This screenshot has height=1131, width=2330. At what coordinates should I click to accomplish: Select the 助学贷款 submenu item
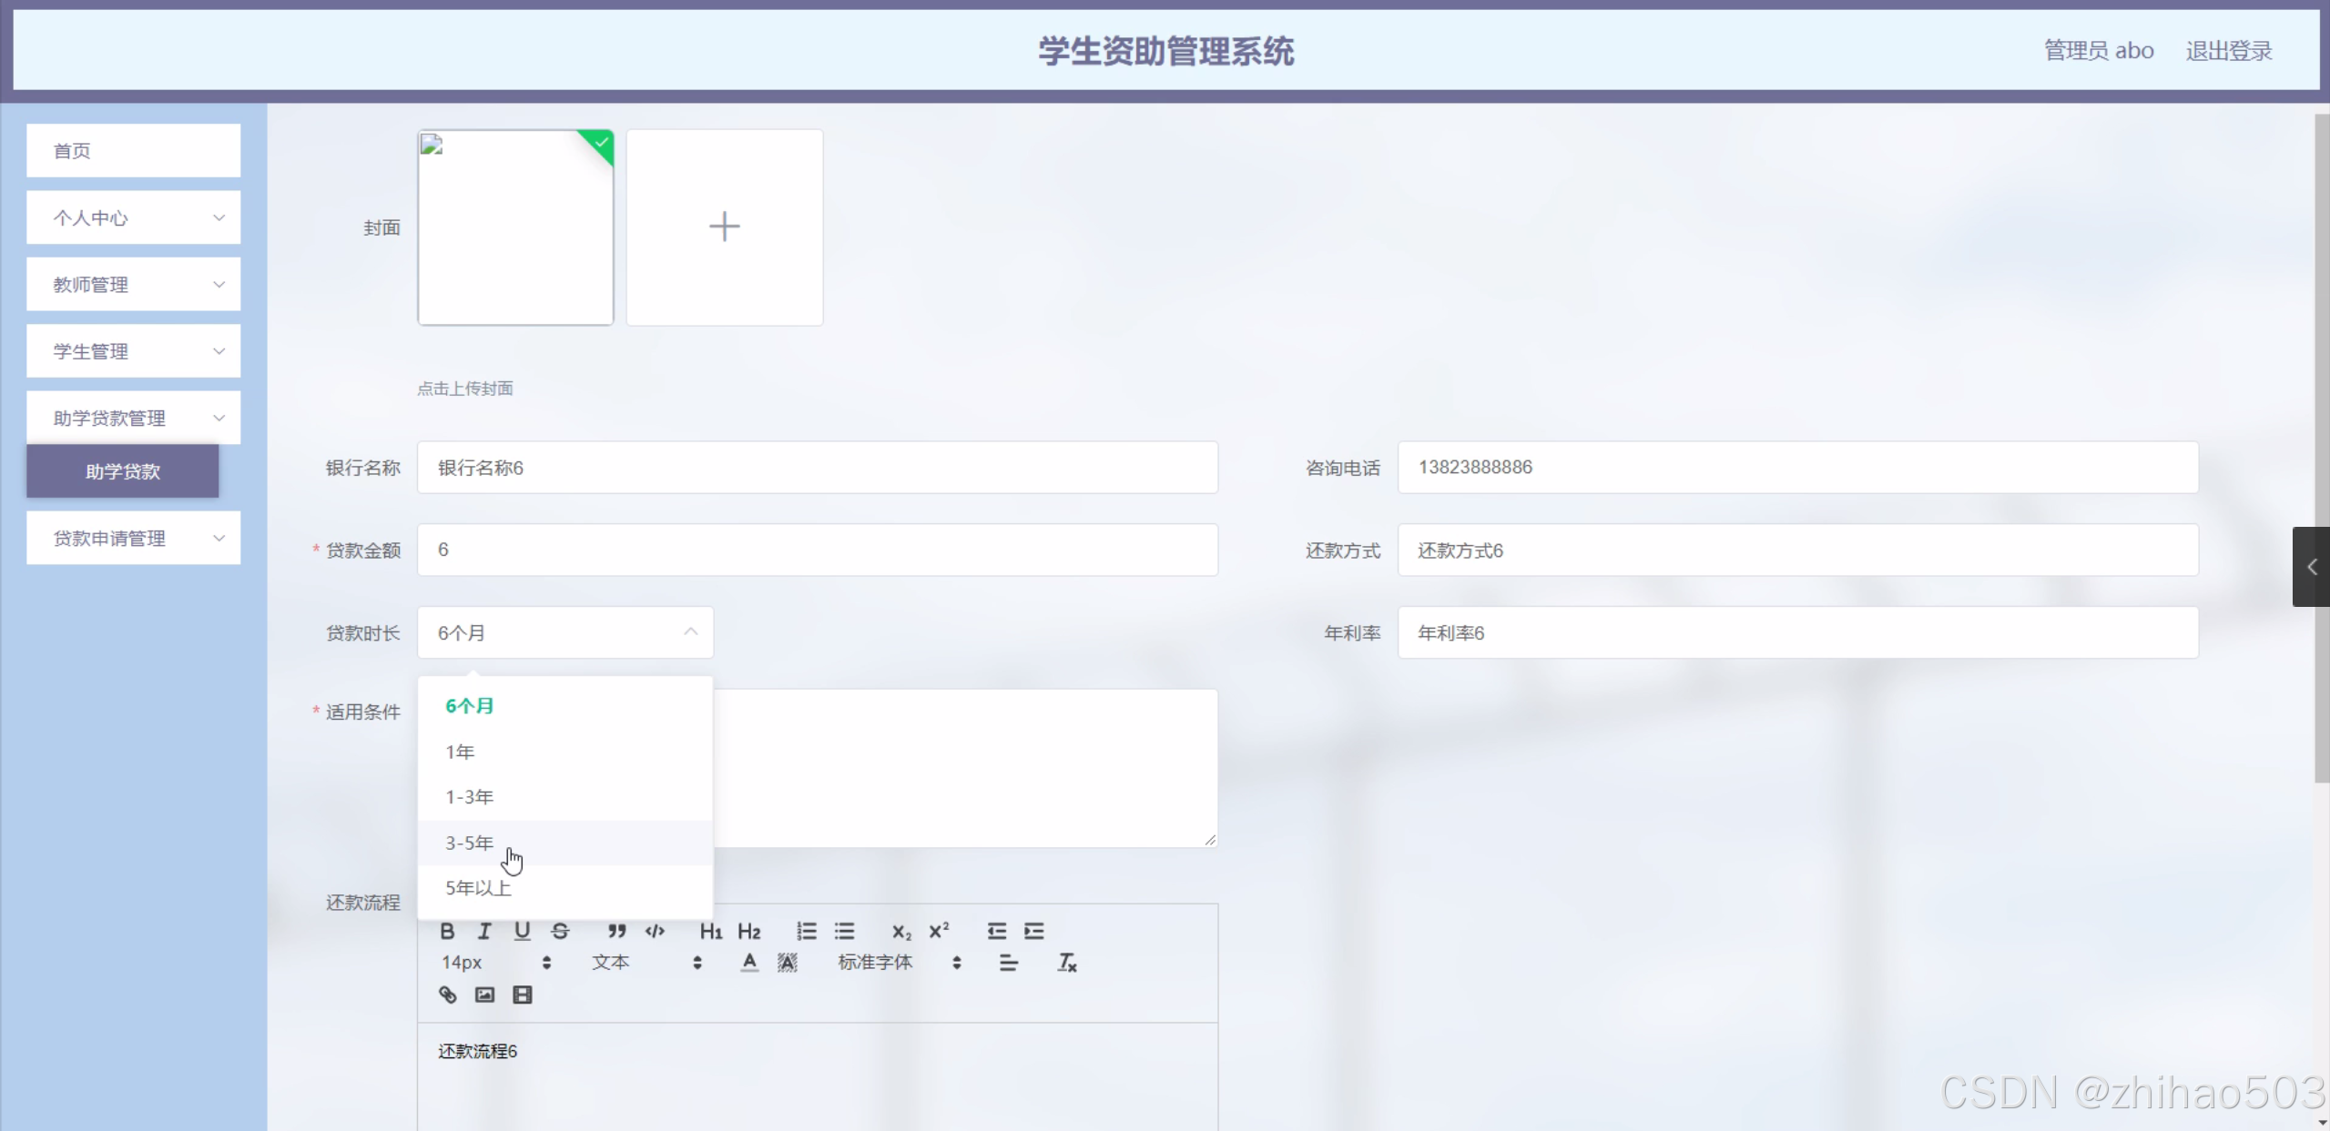(123, 471)
